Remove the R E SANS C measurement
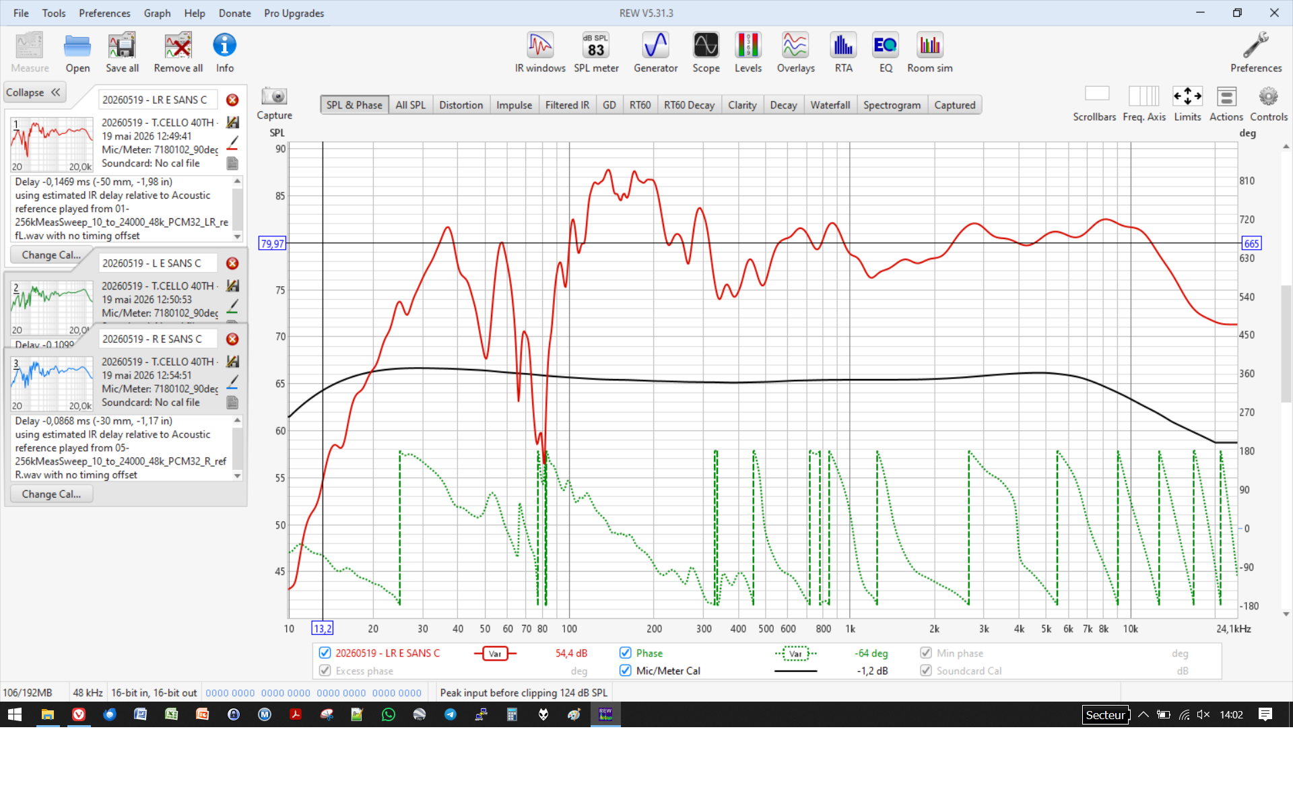The width and height of the screenshot is (1293, 808). coord(232,339)
